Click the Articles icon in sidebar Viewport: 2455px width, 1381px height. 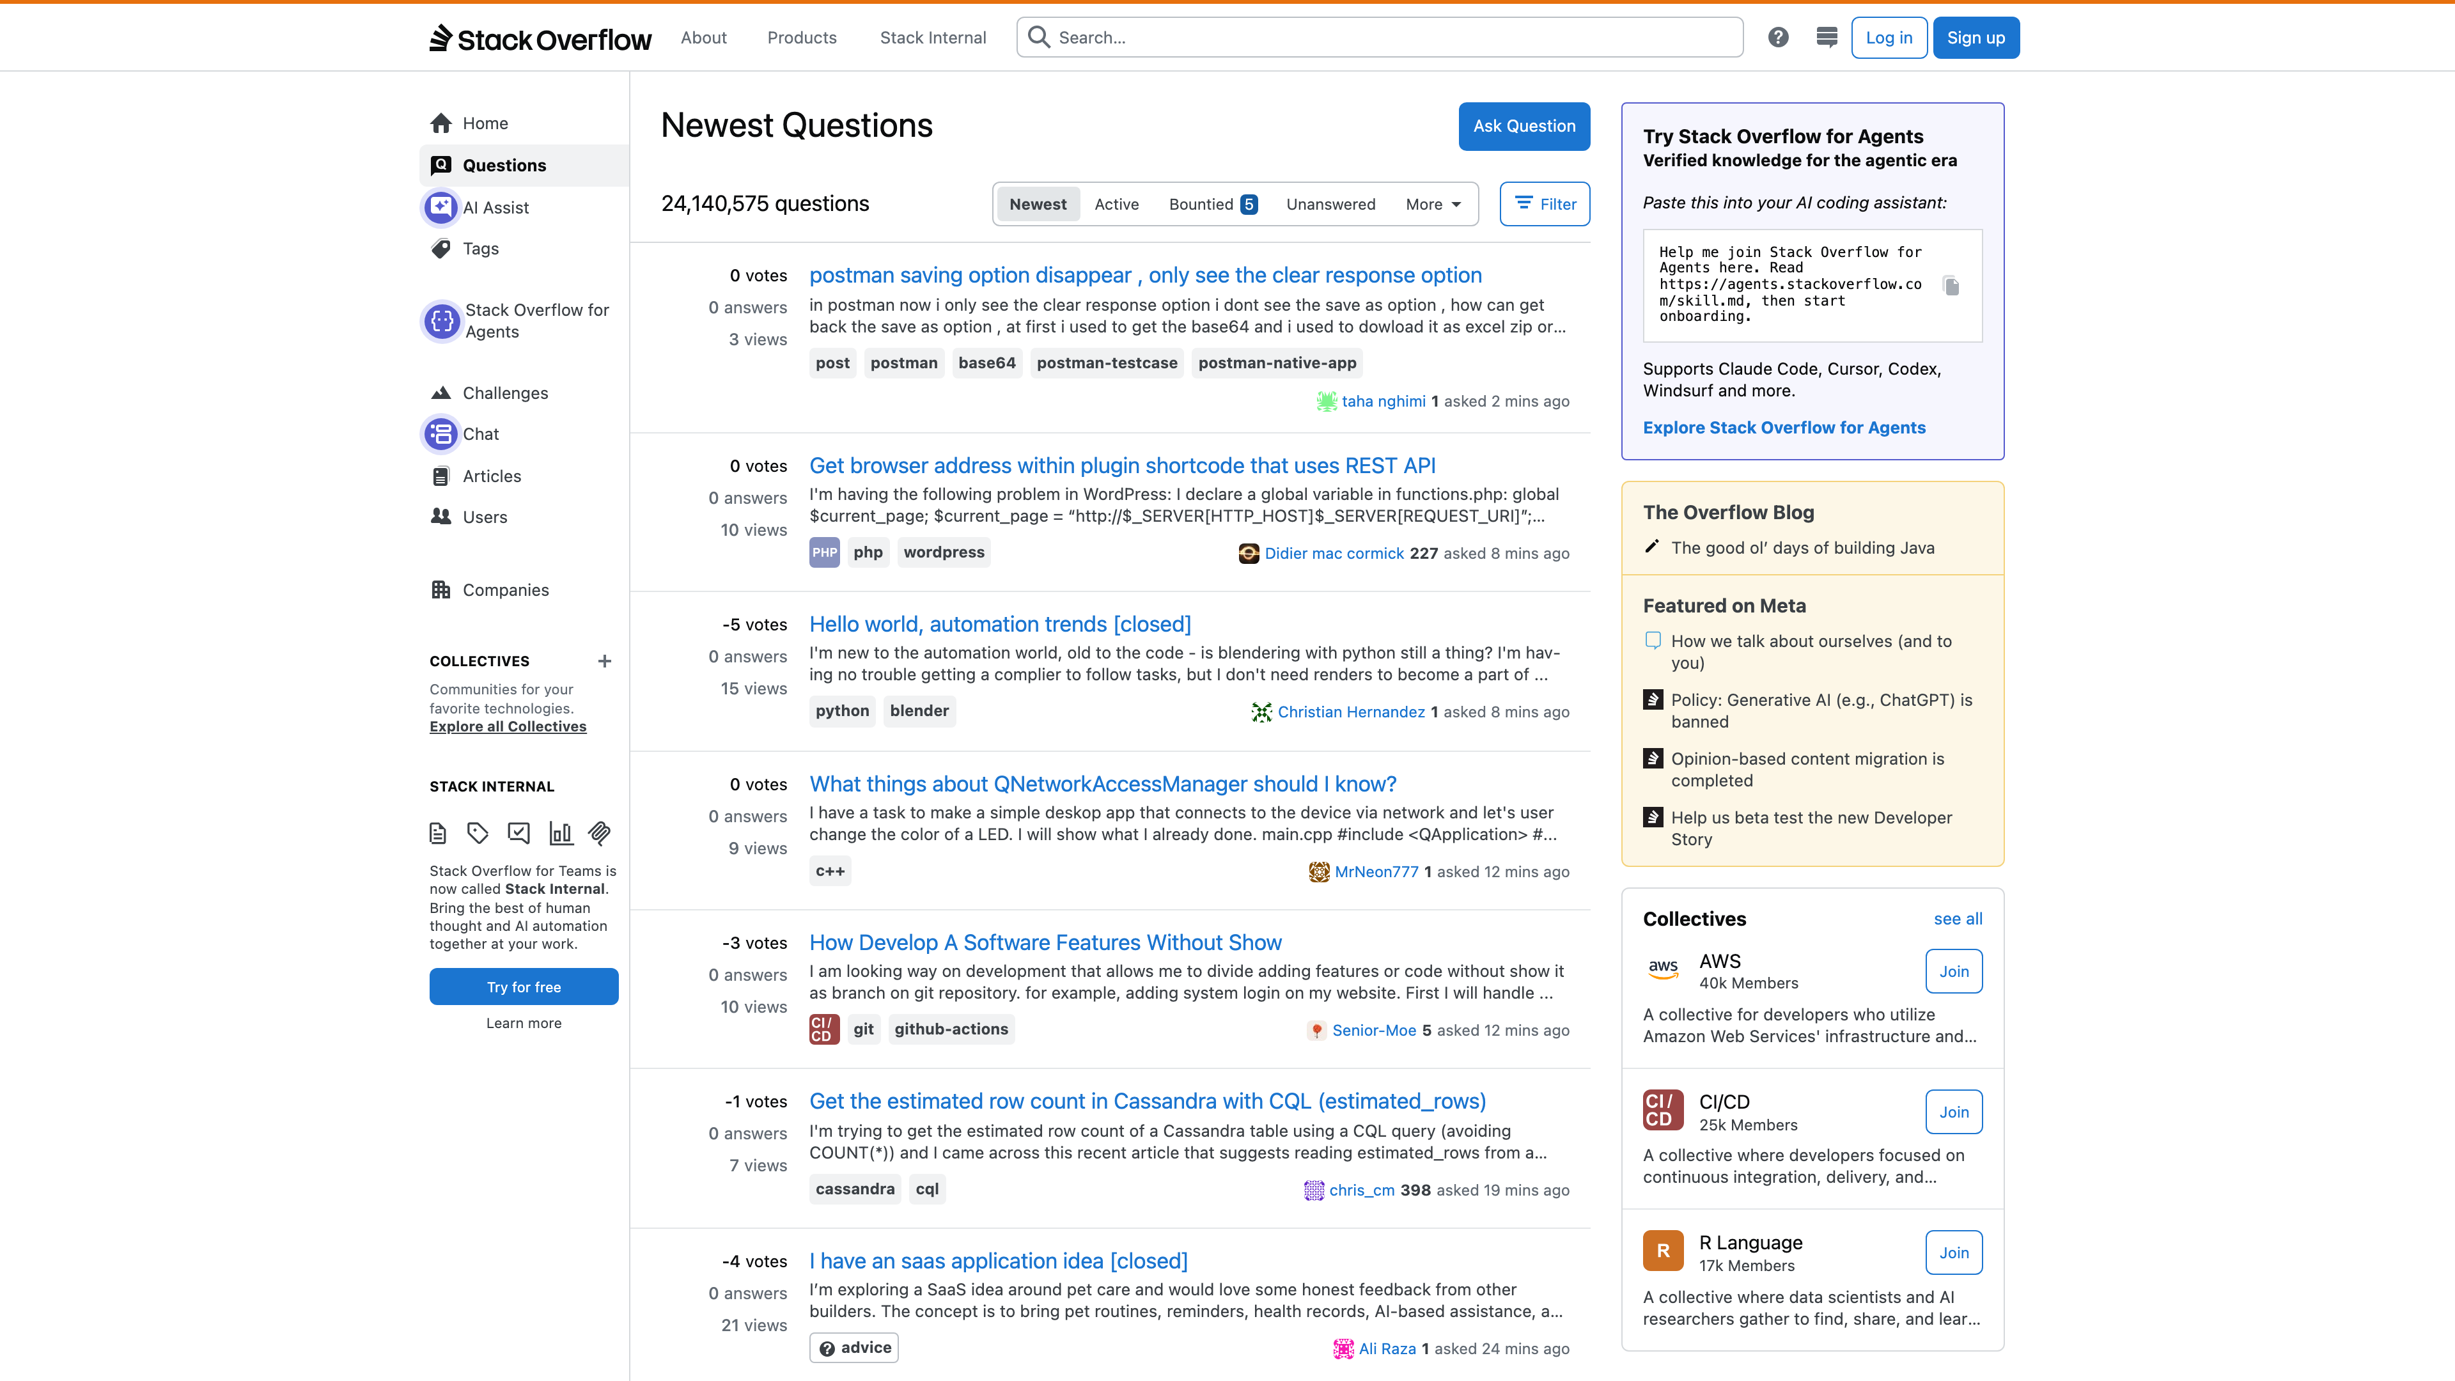pos(440,476)
